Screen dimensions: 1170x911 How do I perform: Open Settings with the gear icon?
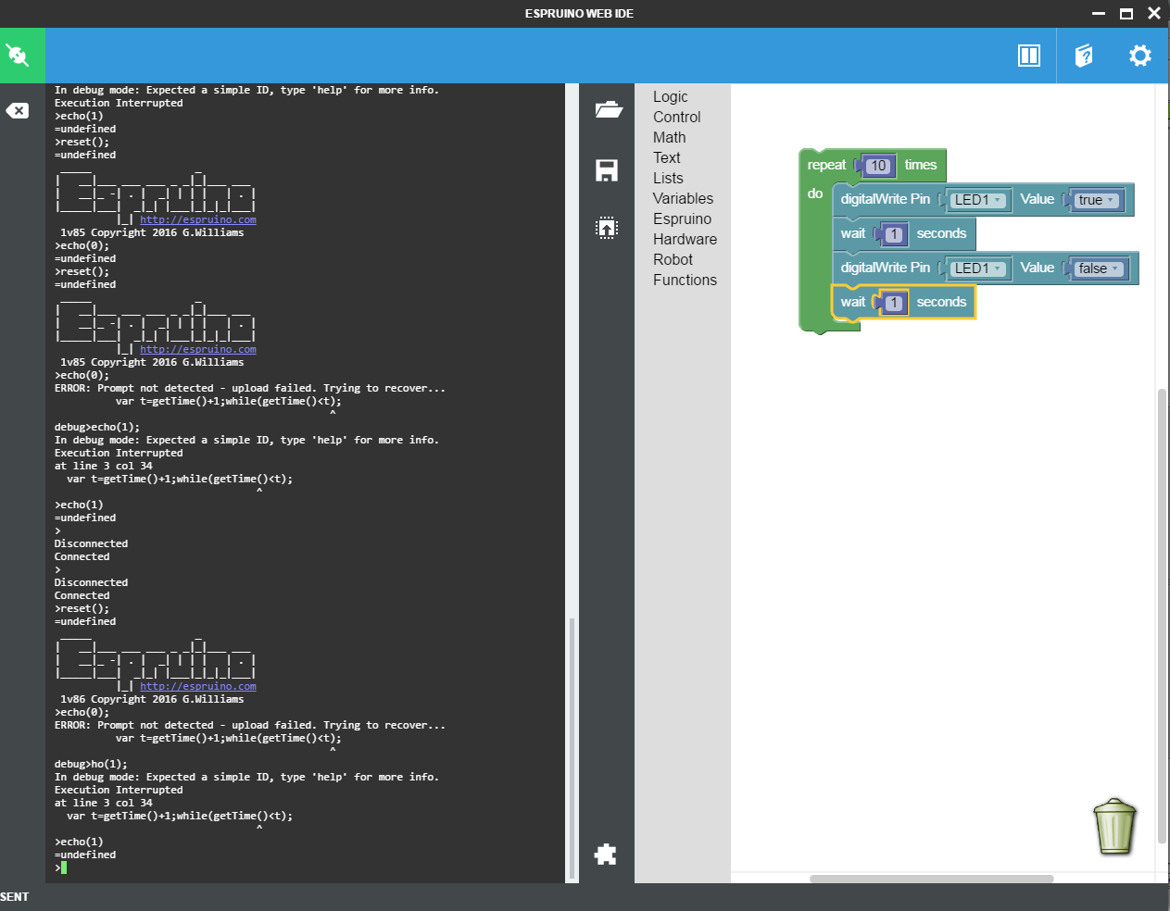click(1139, 56)
